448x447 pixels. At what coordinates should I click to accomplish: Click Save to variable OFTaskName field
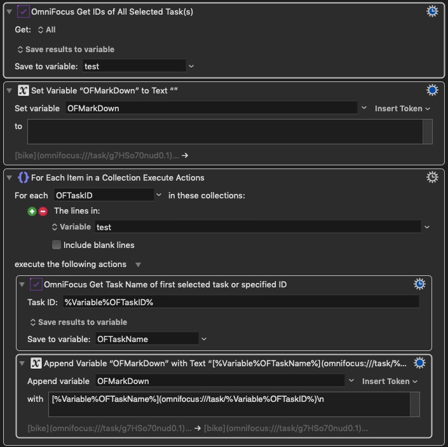click(x=147, y=339)
